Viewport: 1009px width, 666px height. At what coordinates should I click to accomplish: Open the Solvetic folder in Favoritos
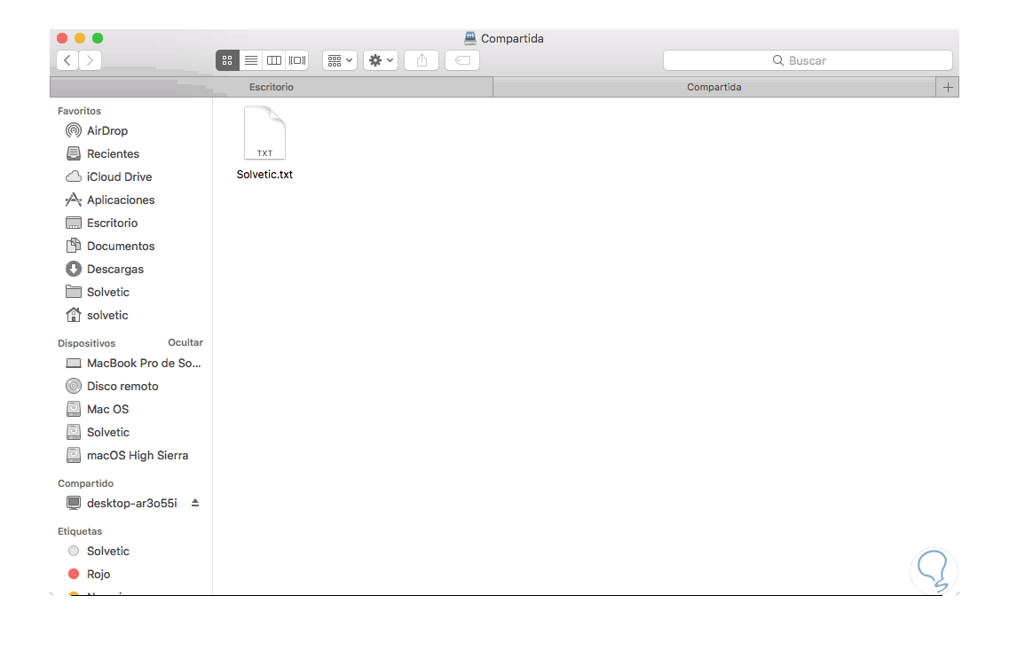point(97,293)
